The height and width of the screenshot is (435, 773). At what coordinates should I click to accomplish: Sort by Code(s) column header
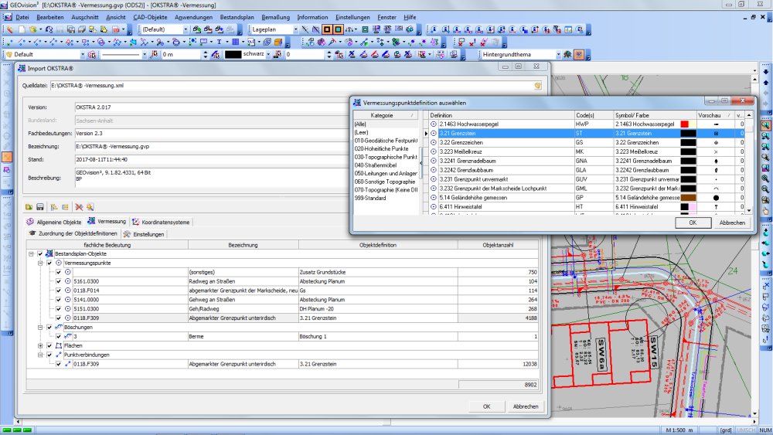click(x=594, y=115)
